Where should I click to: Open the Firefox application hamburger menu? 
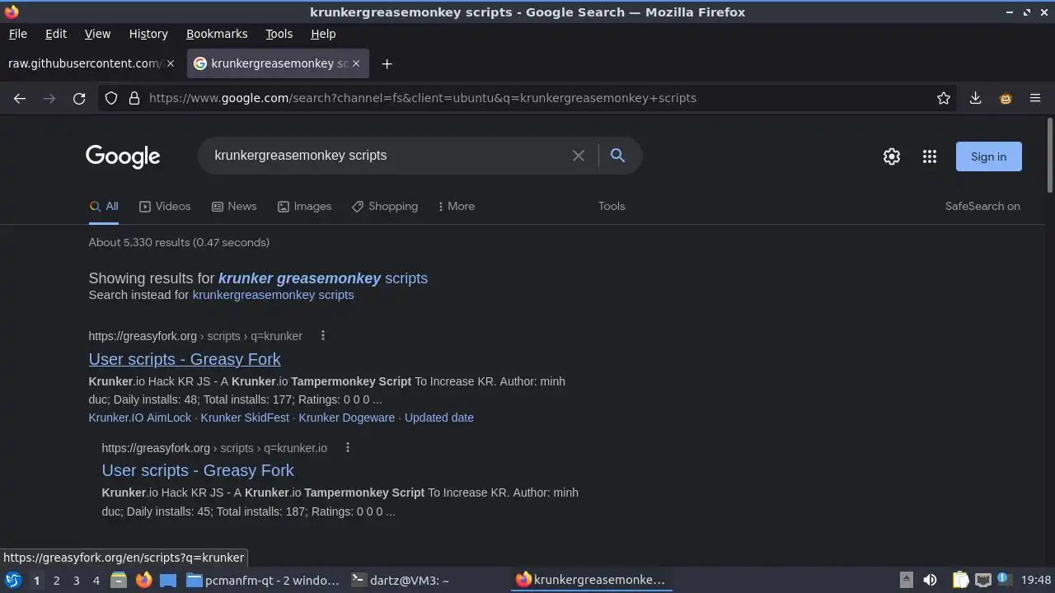(x=1035, y=98)
